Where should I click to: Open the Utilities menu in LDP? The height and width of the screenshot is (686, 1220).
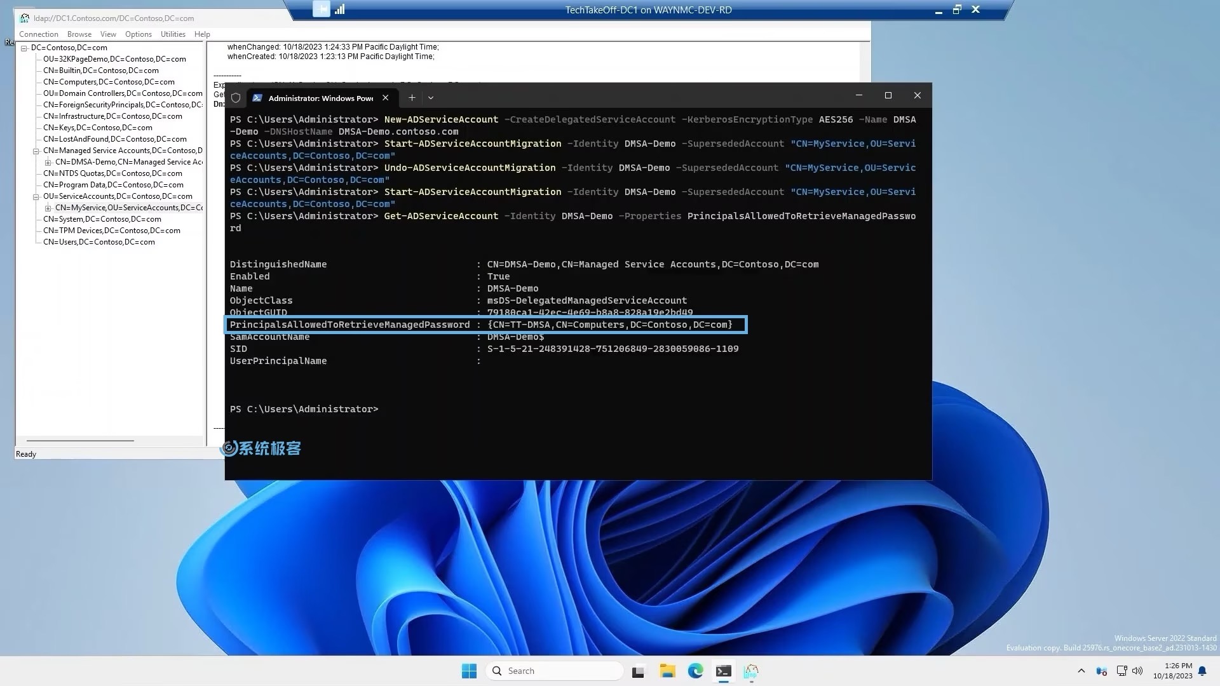point(173,34)
